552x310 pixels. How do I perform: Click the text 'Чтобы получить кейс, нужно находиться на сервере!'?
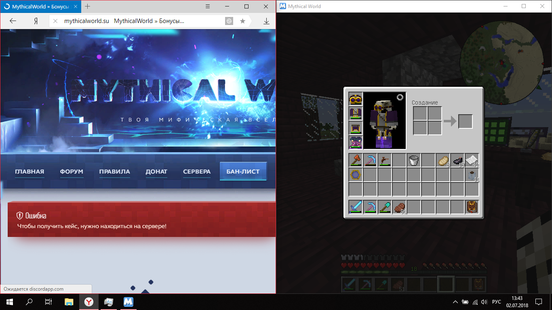(x=92, y=226)
